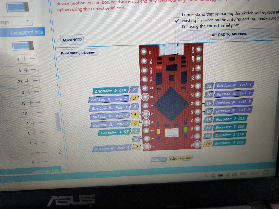Viewport: 279px width, 209px height.
Task: Click the unassigned pin 8 badge
Action: [x=136, y=139]
